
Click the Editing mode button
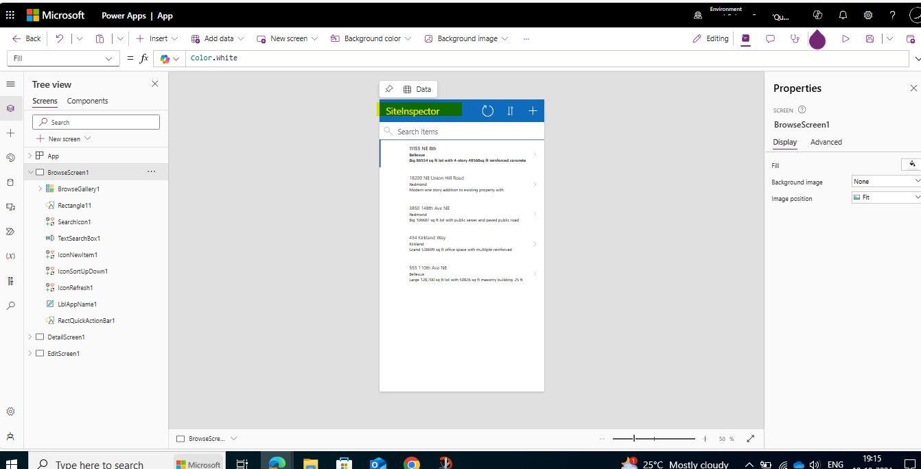710,38
